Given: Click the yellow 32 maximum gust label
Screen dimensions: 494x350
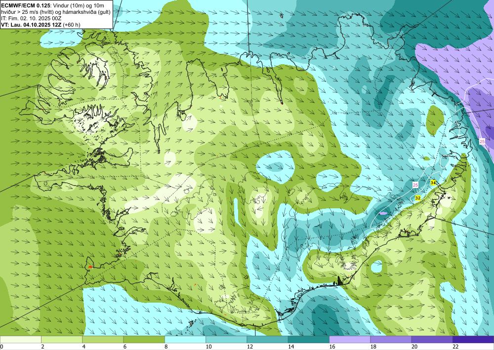Looking at the screenshot, I should tap(418, 198).
